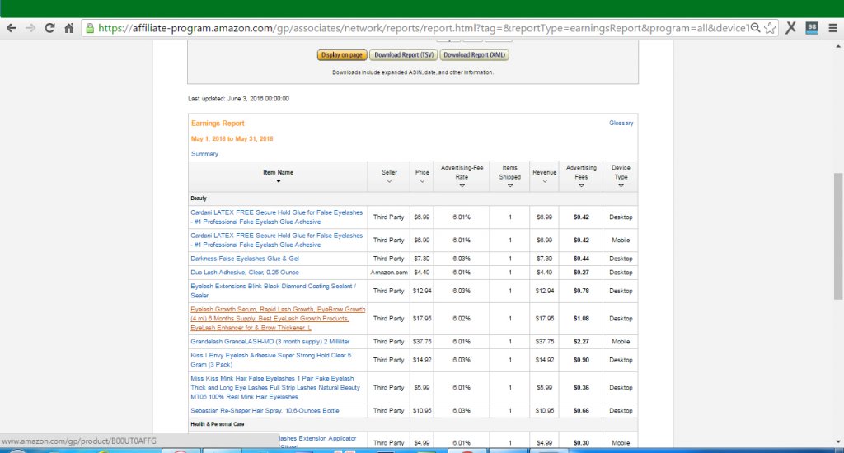This screenshot has width=844, height=453.
Task: Sort table by Item Name arrow
Action: point(279,181)
